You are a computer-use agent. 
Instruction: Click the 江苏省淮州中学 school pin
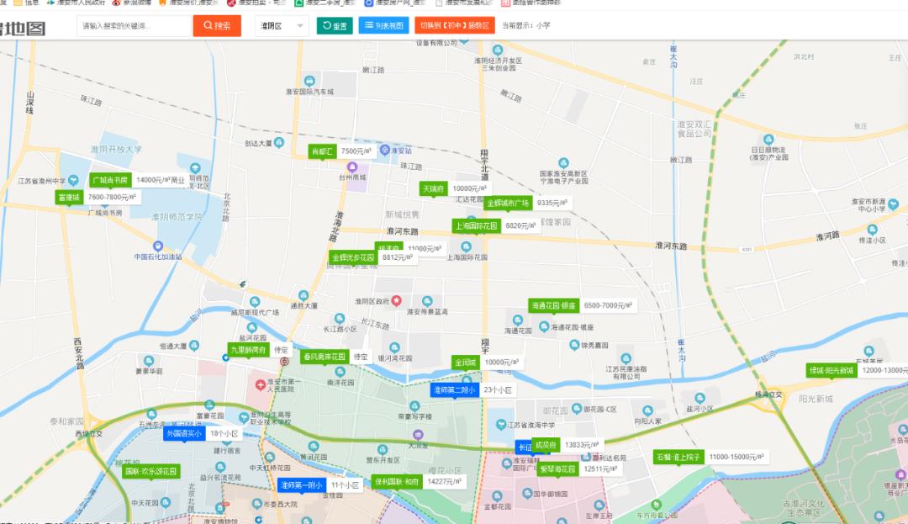(73, 181)
